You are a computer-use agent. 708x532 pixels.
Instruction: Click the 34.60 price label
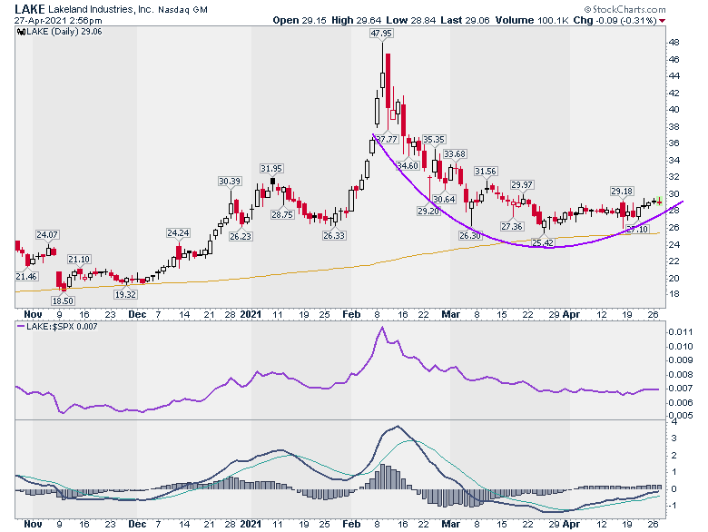click(x=408, y=166)
